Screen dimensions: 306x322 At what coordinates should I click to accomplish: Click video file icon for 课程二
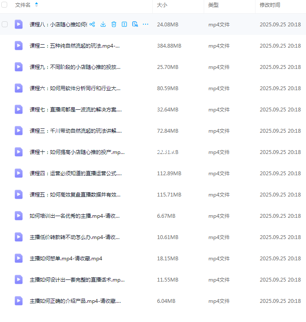point(19,46)
